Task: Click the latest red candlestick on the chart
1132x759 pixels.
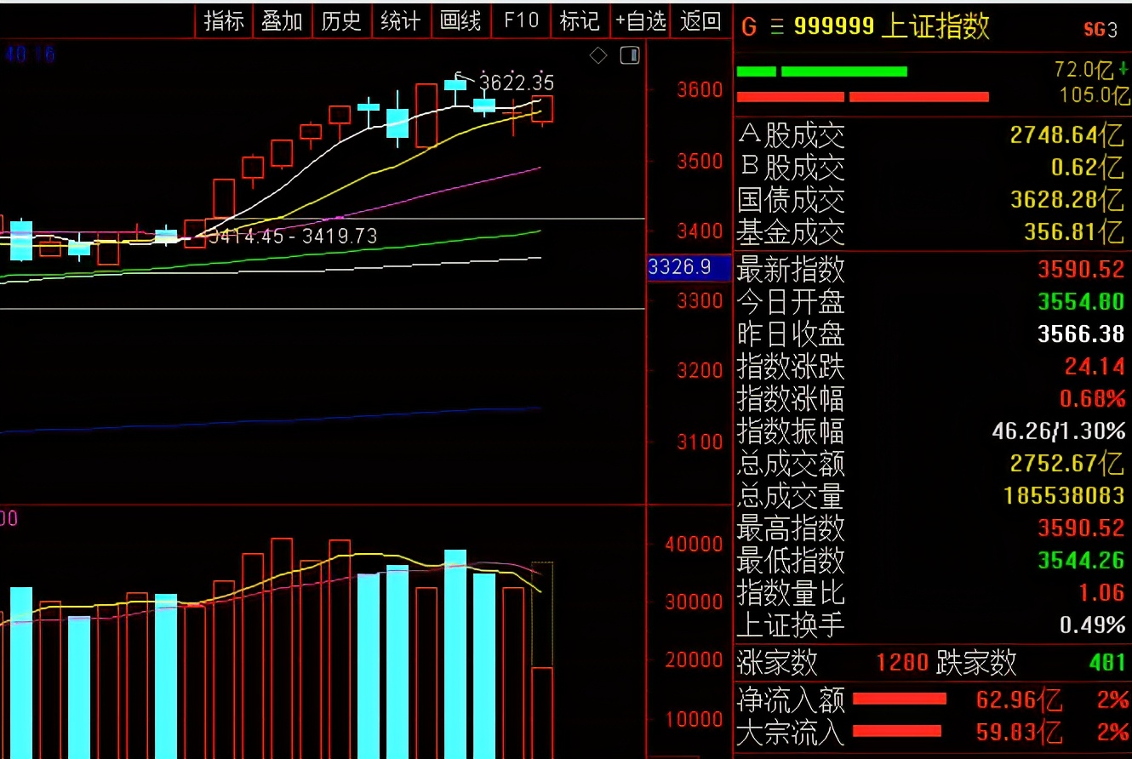Action: click(x=542, y=110)
